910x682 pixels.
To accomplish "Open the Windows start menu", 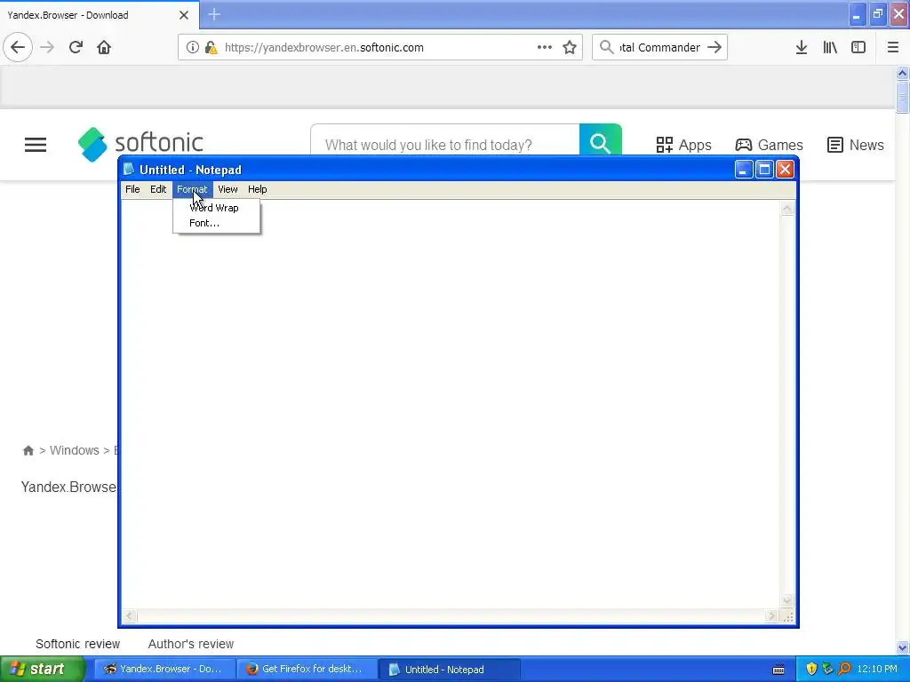I will [x=43, y=669].
